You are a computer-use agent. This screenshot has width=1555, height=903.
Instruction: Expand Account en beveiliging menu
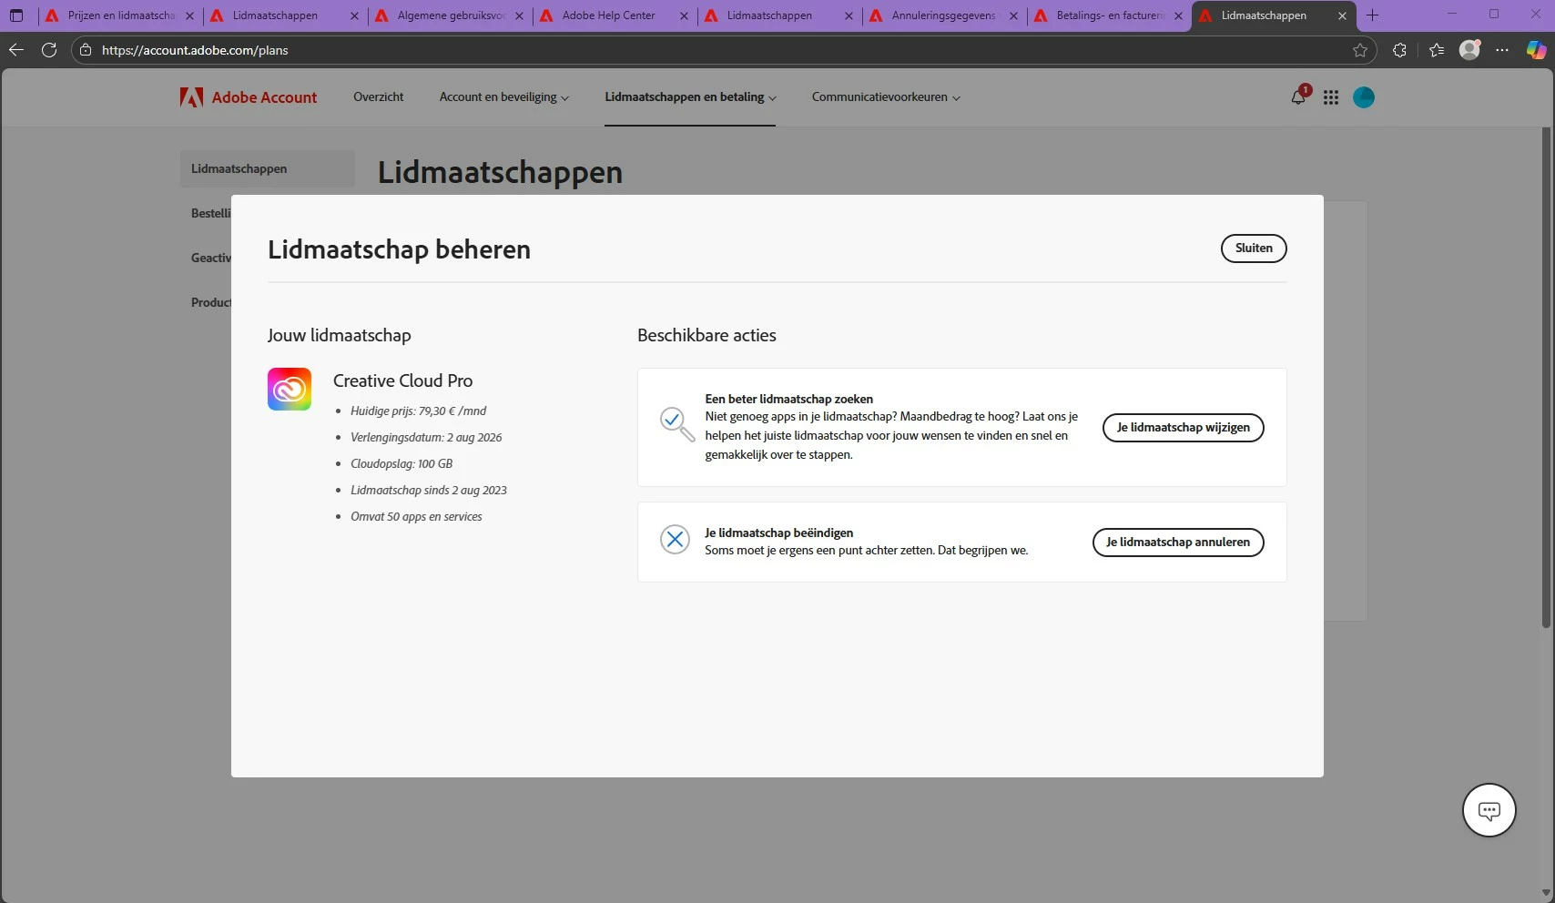504,97
